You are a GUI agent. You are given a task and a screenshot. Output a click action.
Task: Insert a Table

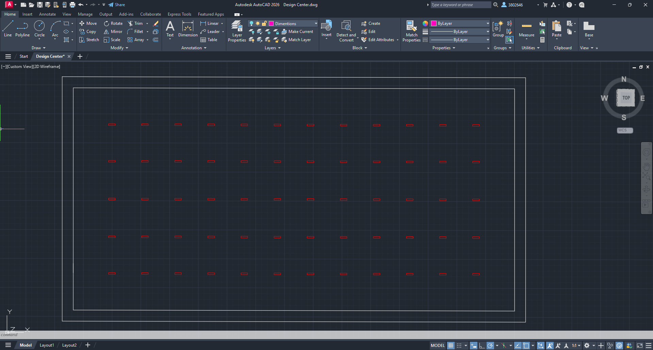tap(209, 40)
